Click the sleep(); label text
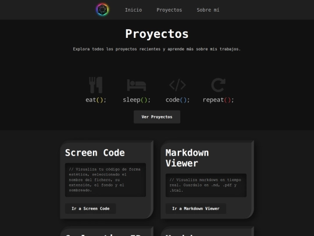This screenshot has height=236, width=314. point(137,100)
